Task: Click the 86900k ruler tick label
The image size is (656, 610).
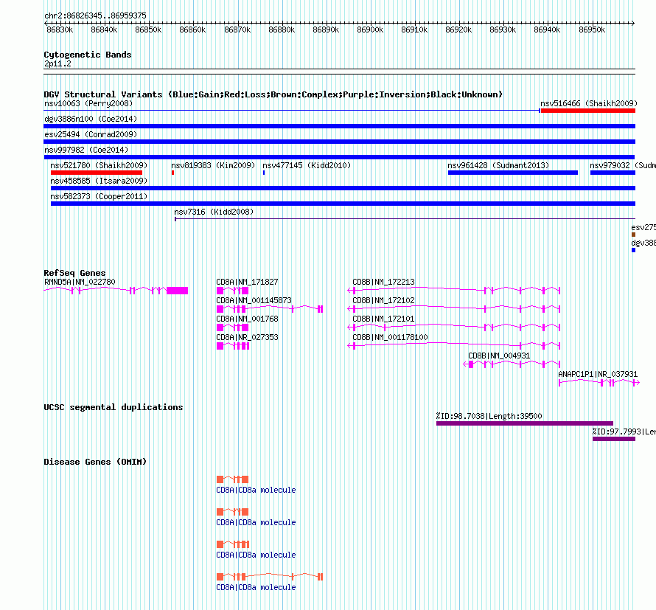Action: pos(370,30)
